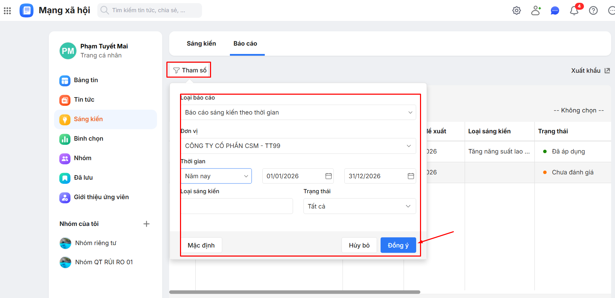Click the Sáng kiến lightbulb icon
615x298 pixels.
(65, 120)
